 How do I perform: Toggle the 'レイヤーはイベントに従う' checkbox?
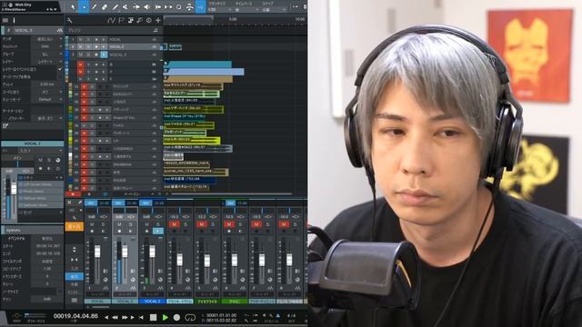pos(60,69)
